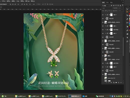The height and width of the screenshot is (98, 130).
Task: Switch to lucy海报11.psd in taskbar
Action: (x=34, y=96)
